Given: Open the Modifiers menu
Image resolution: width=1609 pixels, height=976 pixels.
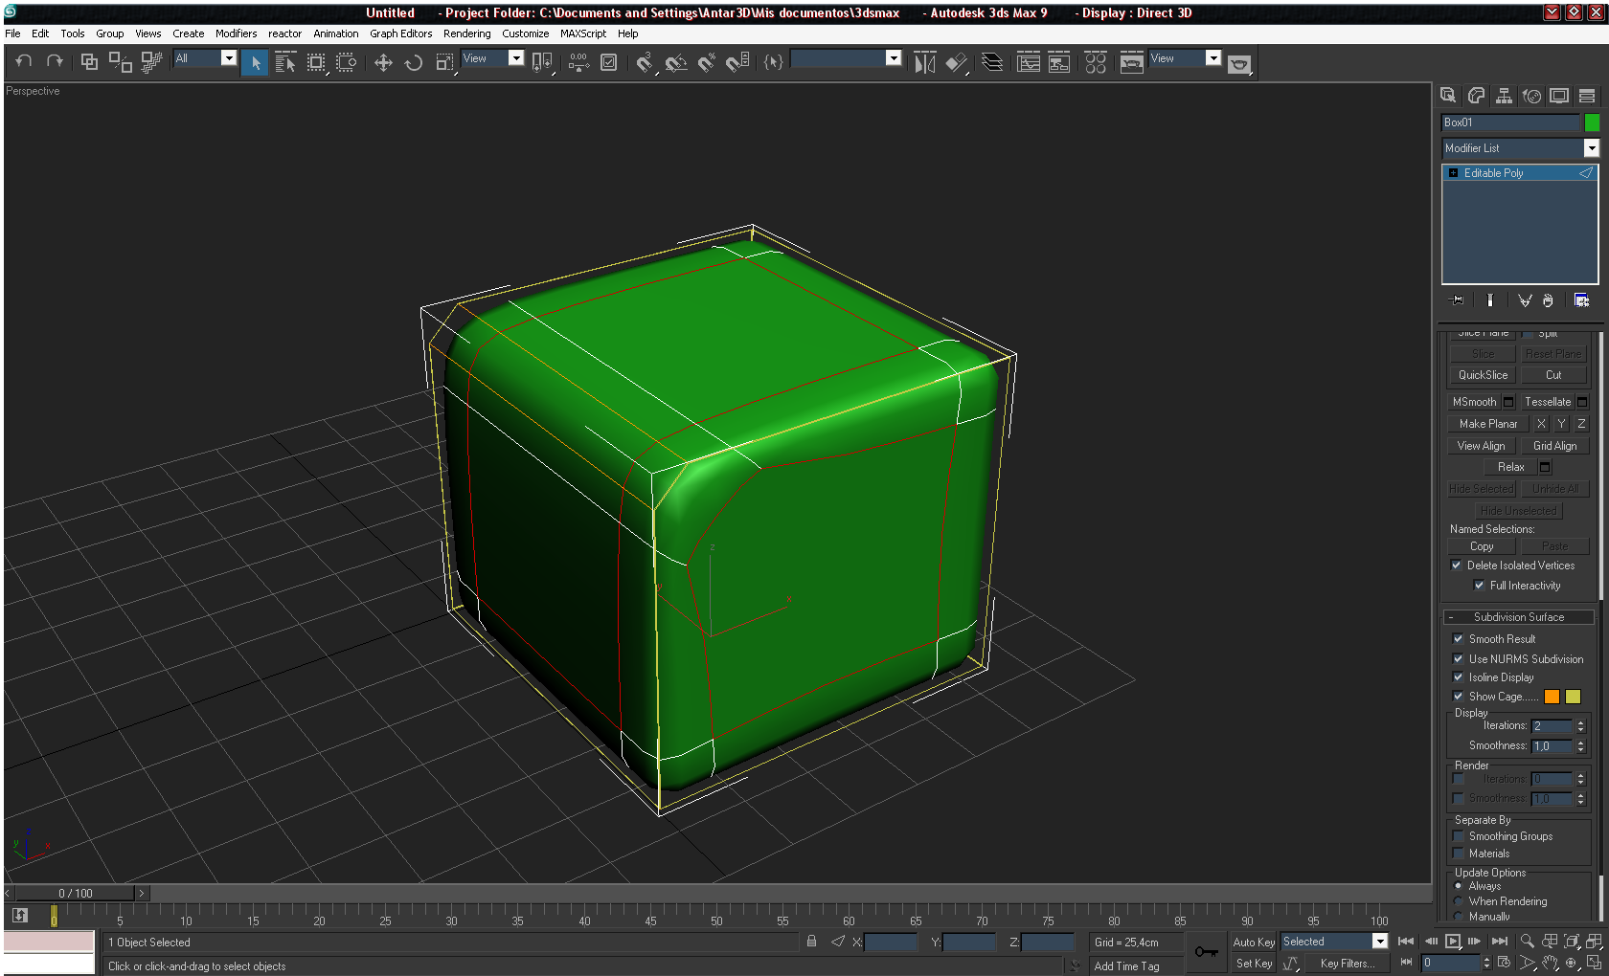Looking at the screenshot, I should (236, 33).
